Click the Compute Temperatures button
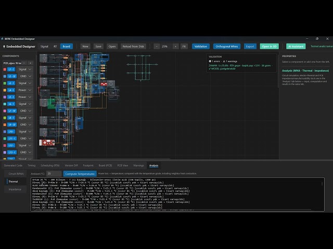Screen dimensions: 333x249 (80, 174)
